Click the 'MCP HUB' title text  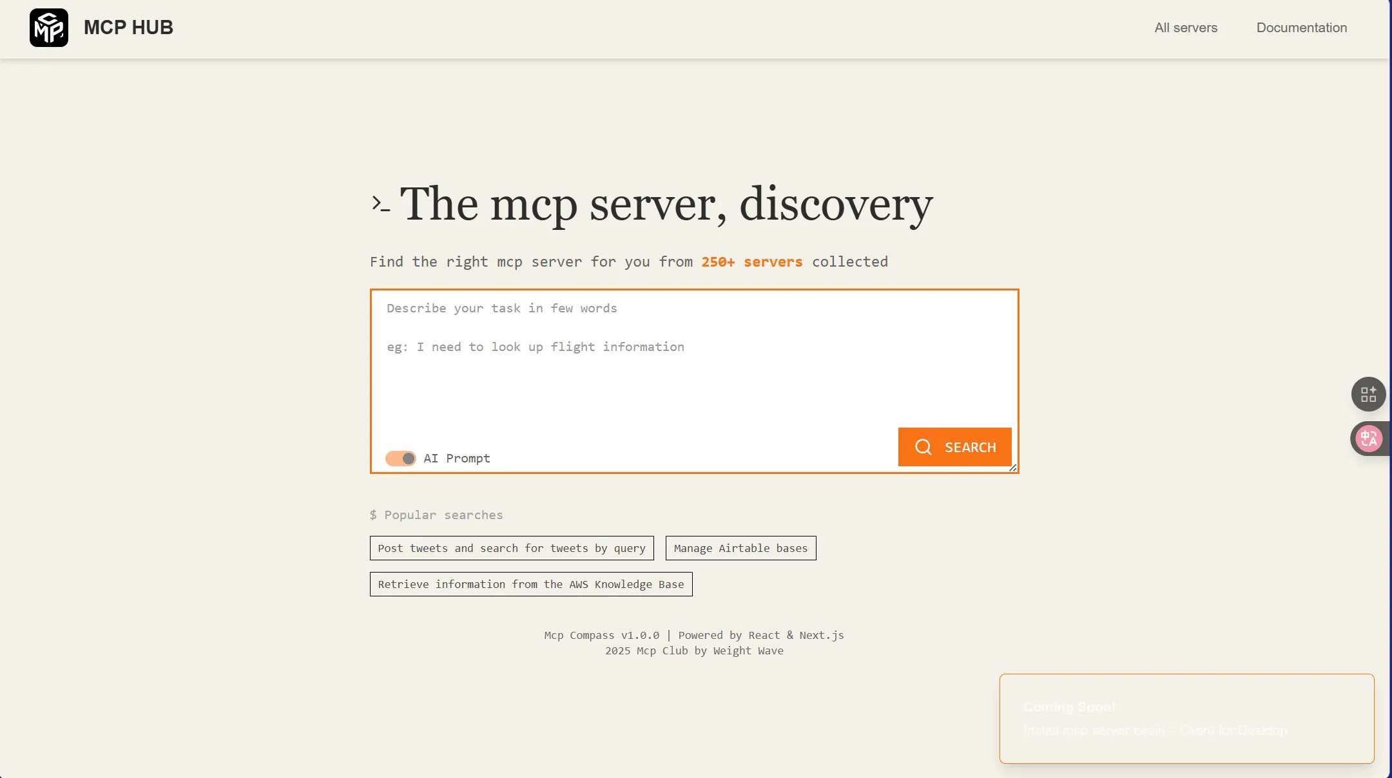128,28
